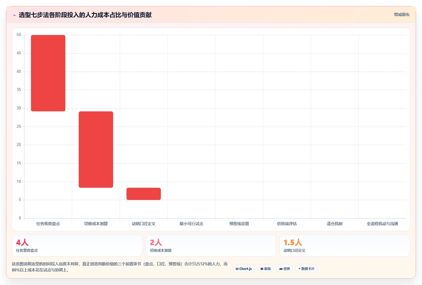422x285 pixels.
Task: Click the 增减瀑布 tag in header
Action: pyautogui.click(x=401, y=15)
